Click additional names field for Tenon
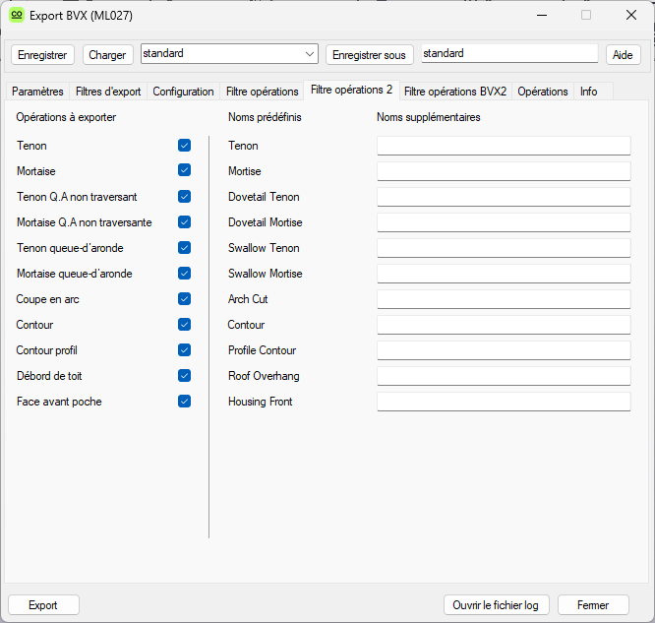 (504, 146)
